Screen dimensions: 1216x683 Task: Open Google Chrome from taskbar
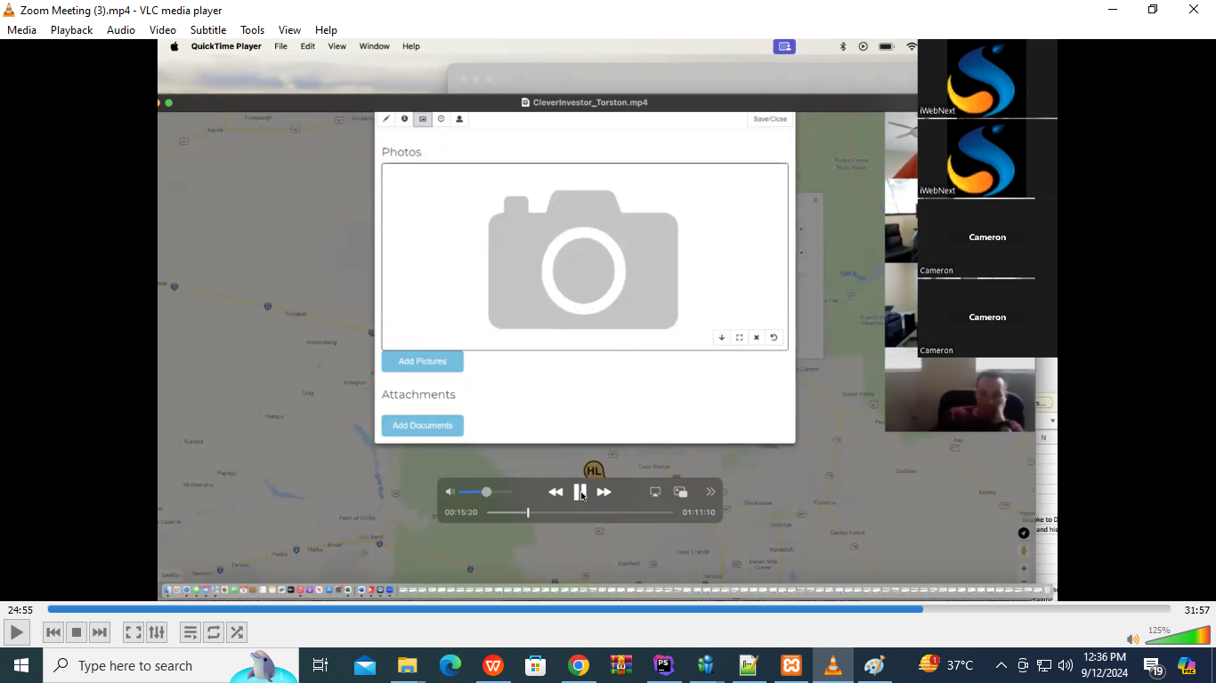click(579, 665)
